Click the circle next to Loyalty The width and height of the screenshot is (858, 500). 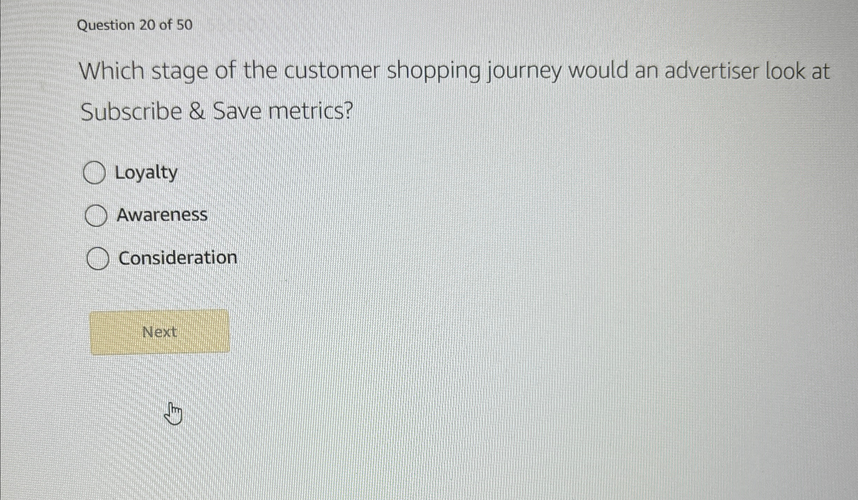tap(94, 173)
